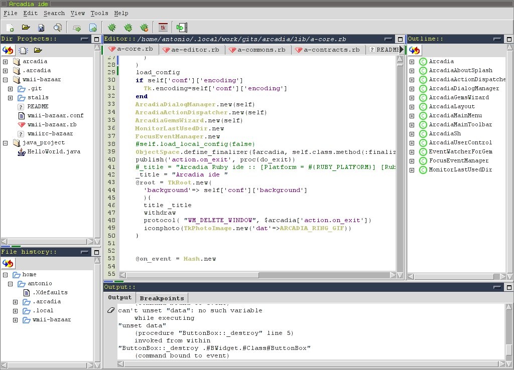
Task: Click the Output panel vertical scrollbar
Action: [x=508, y=331]
